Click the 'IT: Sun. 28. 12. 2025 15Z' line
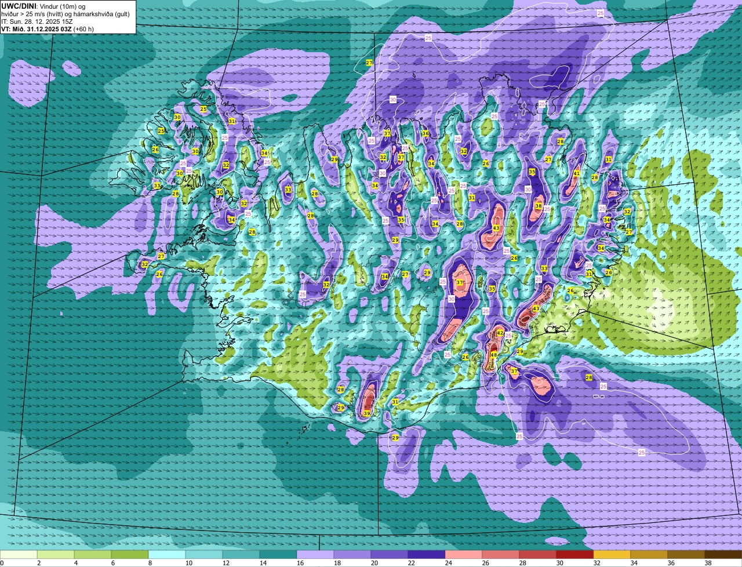 click(37, 21)
